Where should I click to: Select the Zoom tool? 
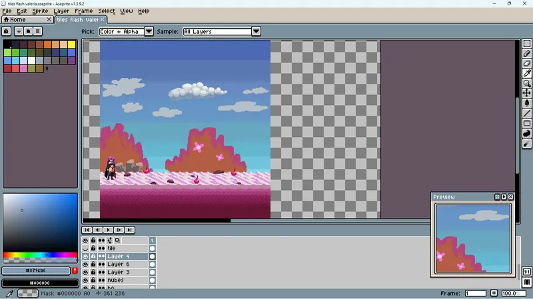527,84
